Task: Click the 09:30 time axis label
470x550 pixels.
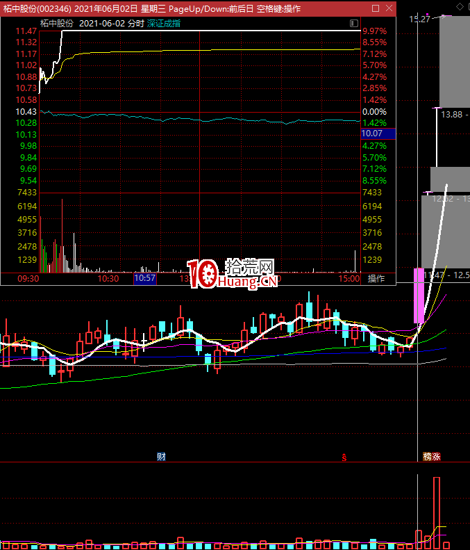Action: [28, 279]
